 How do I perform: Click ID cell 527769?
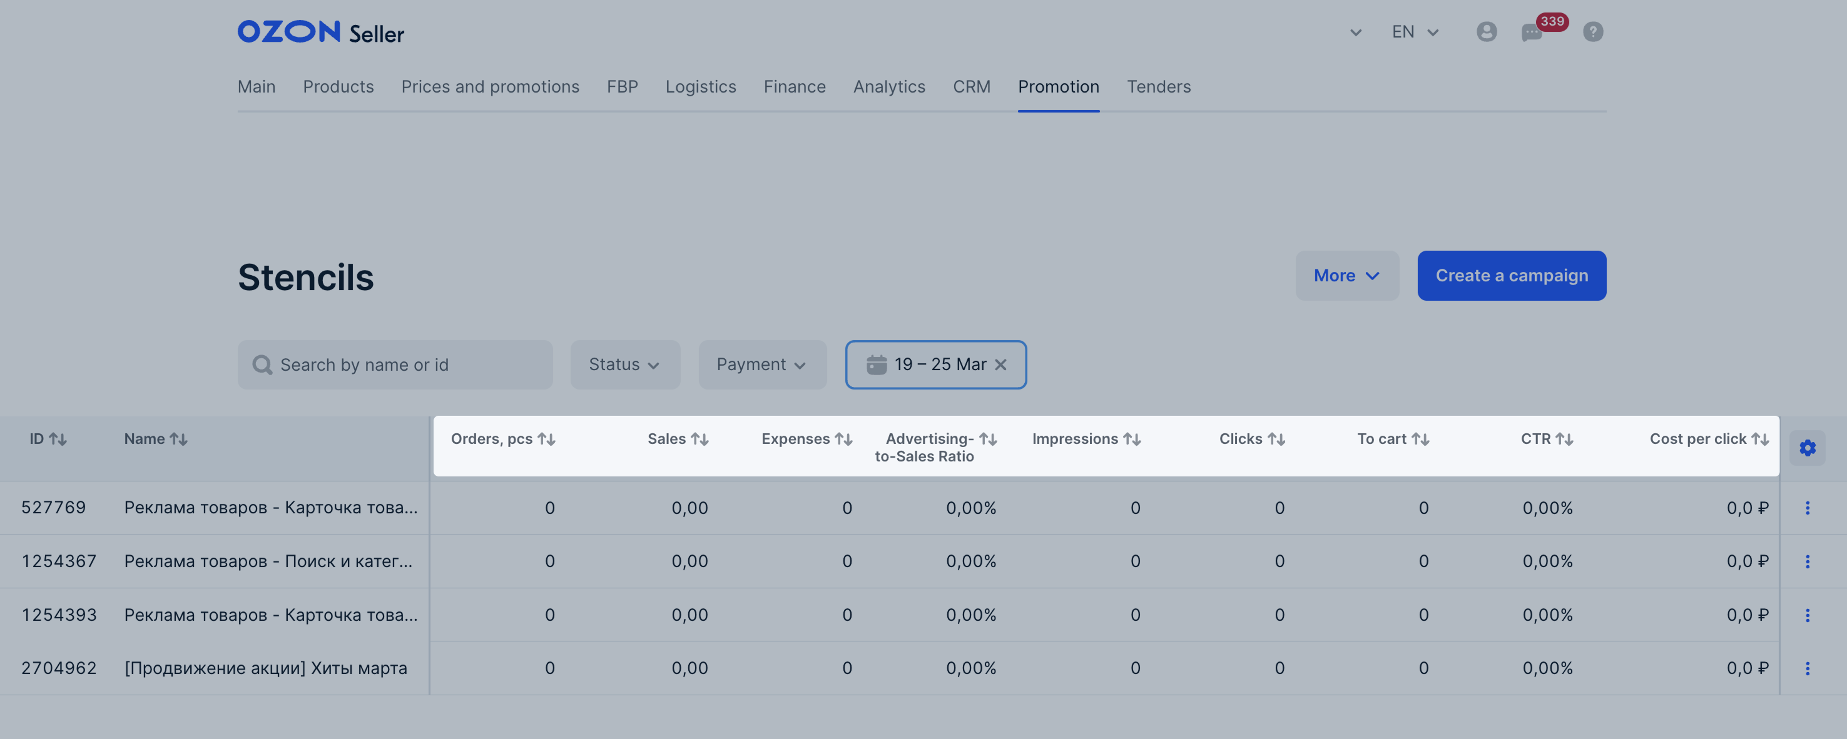coord(54,508)
